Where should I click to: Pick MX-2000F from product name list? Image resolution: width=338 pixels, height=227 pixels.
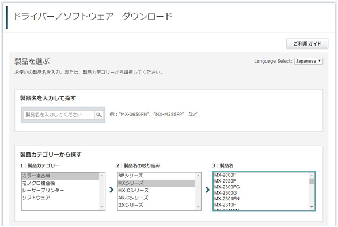click(x=261, y=175)
